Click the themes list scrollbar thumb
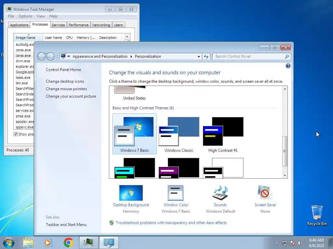Image resolution: width=333 pixels, height=249 pixels. 285,151
